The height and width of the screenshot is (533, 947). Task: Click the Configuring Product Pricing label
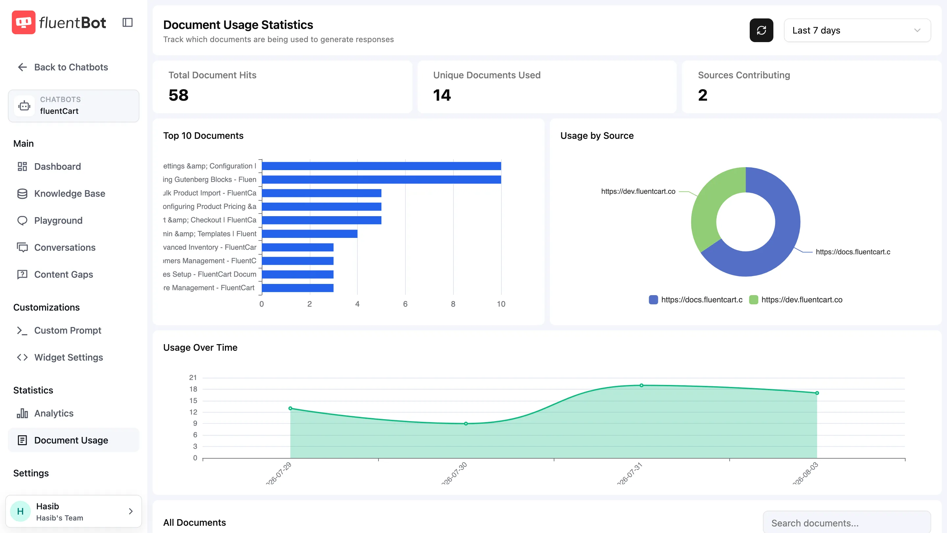209,206
